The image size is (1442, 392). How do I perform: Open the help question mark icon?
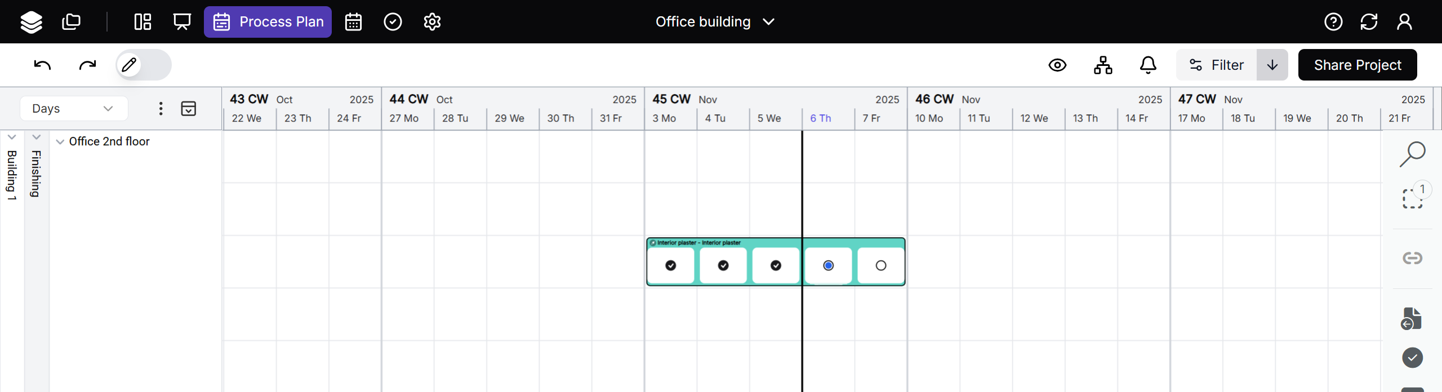point(1333,22)
